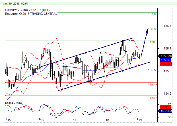Click the blue 135.85 moving average tag
177x126 pixels.
click(165, 60)
